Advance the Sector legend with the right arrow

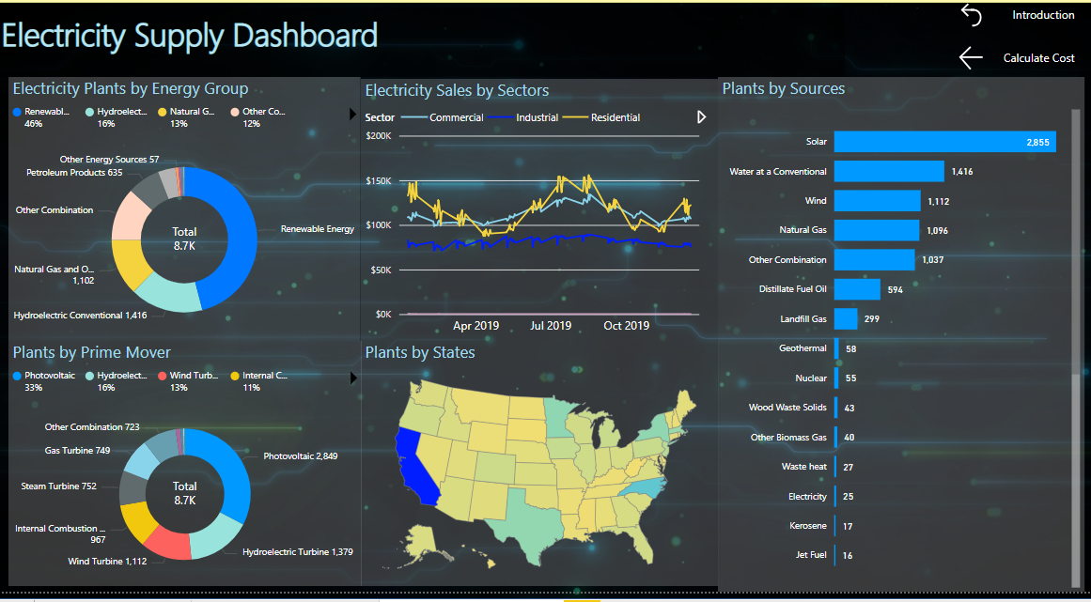pyautogui.click(x=701, y=116)
